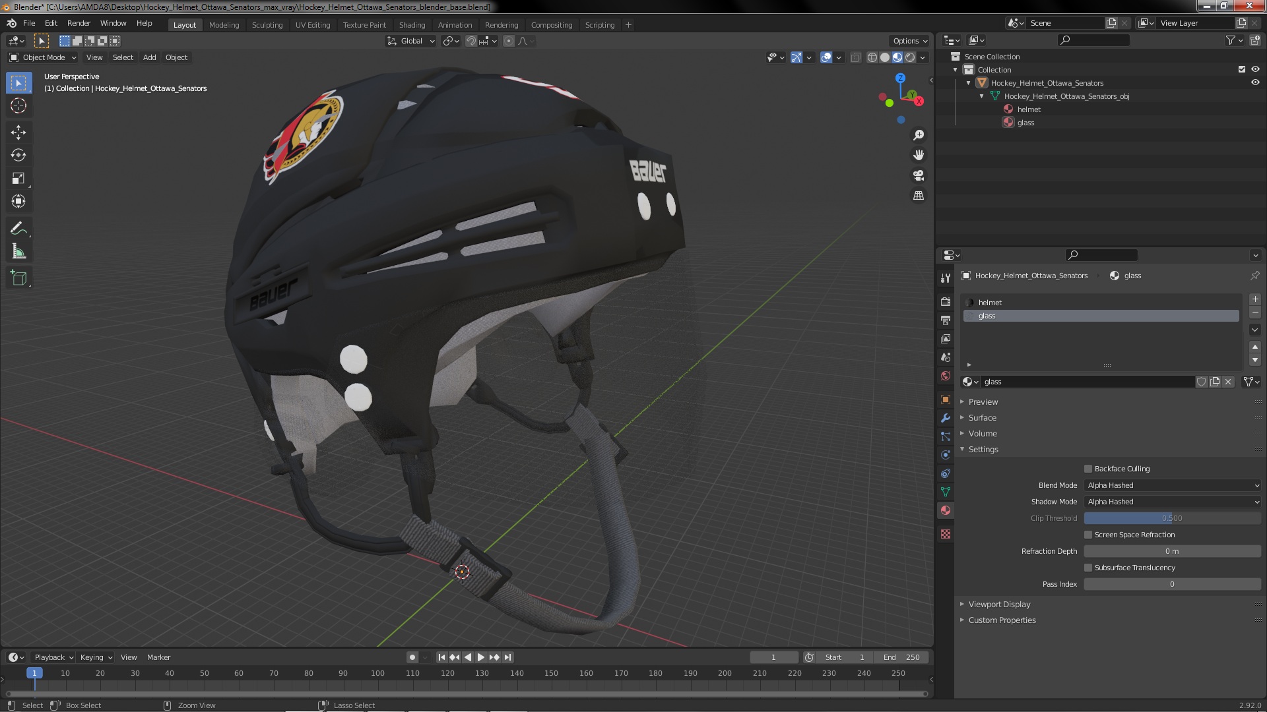Expand the Preview panel
This screenshot has width=1267, height=712.
click(x=983, y=401)
